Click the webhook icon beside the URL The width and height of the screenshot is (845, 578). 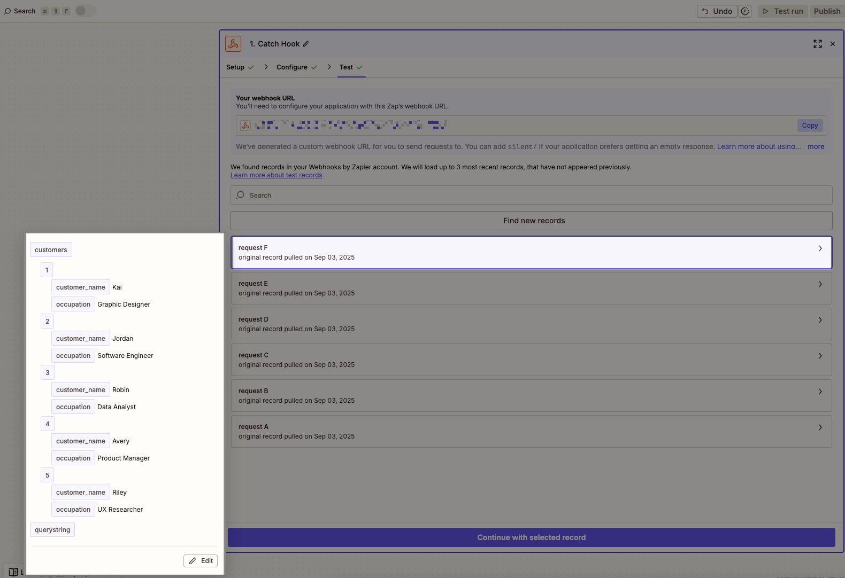coord(245,126)
